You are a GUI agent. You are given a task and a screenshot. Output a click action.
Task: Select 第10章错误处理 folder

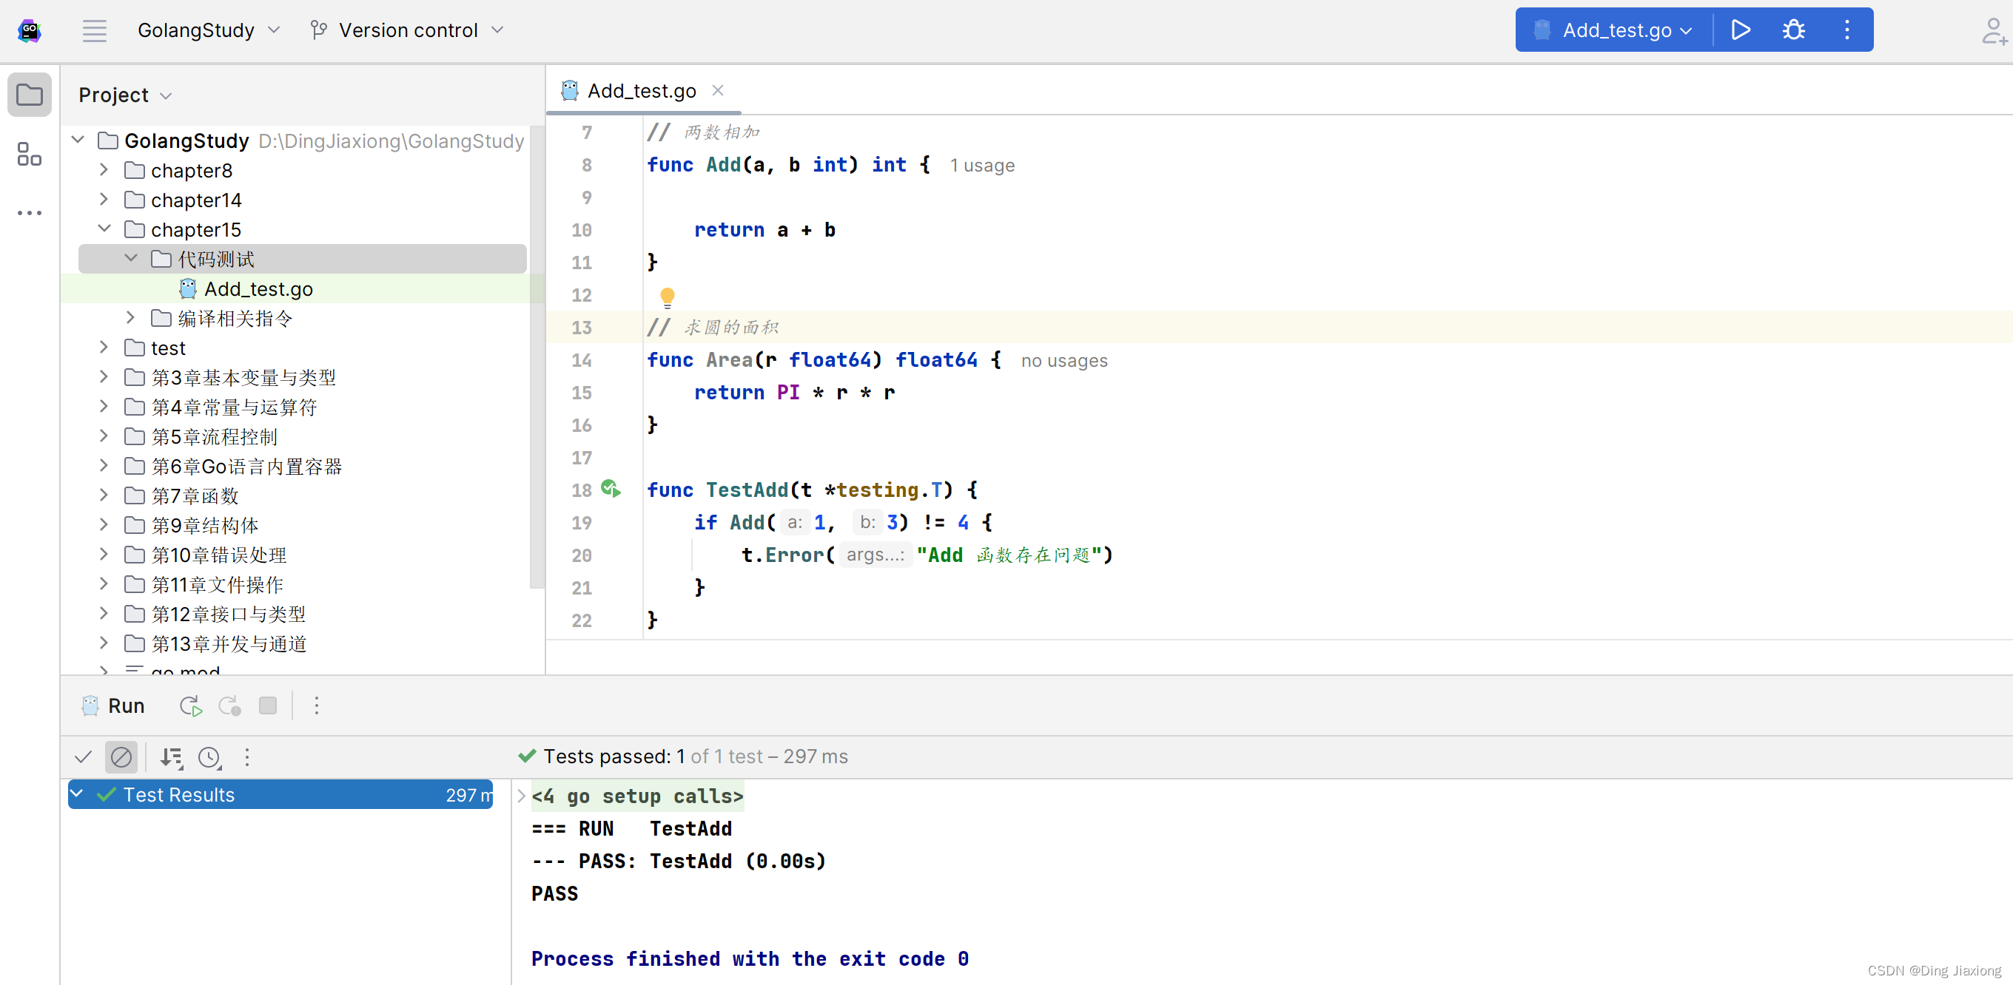[219, 555]
